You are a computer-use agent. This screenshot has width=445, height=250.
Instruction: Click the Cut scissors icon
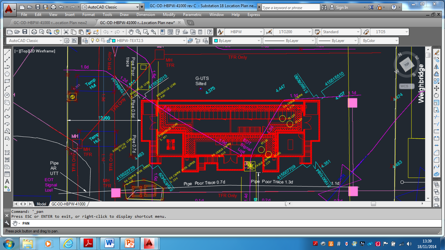66,32
